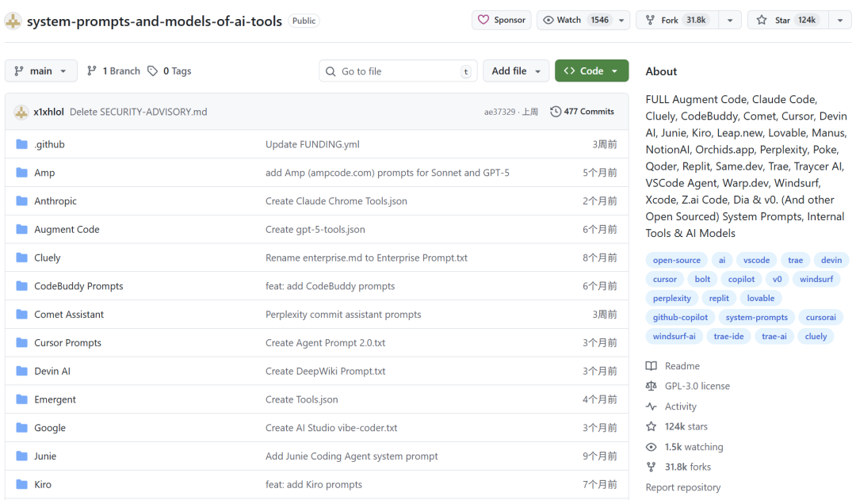The width and height of the screenshot is (856, 500).
Task: Click the repository owner avatar icon
Action: click(x=13, y=21)
